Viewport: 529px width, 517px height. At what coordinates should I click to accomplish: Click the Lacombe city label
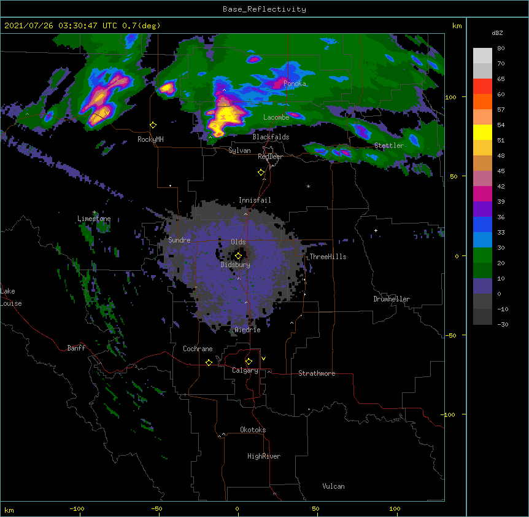tap(276, 117)
